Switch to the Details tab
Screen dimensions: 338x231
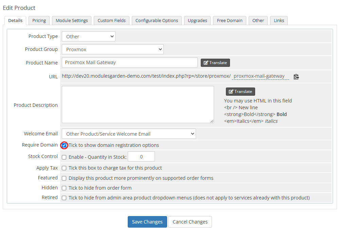(x=15, y=20)
